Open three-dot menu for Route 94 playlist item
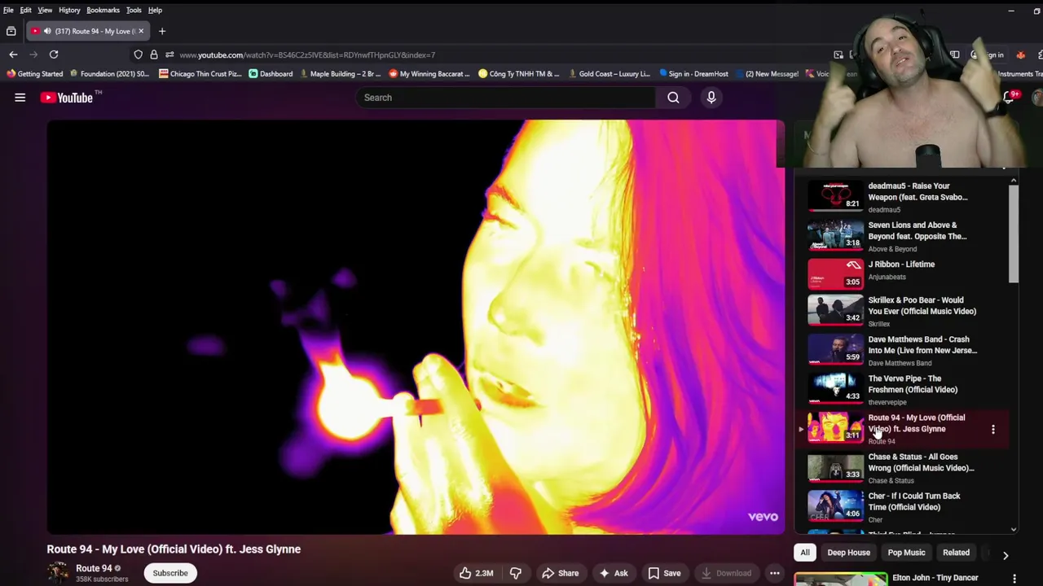The width and height of the screenshot is (1043, 586). pyautogui.click(x=992, y=429)
